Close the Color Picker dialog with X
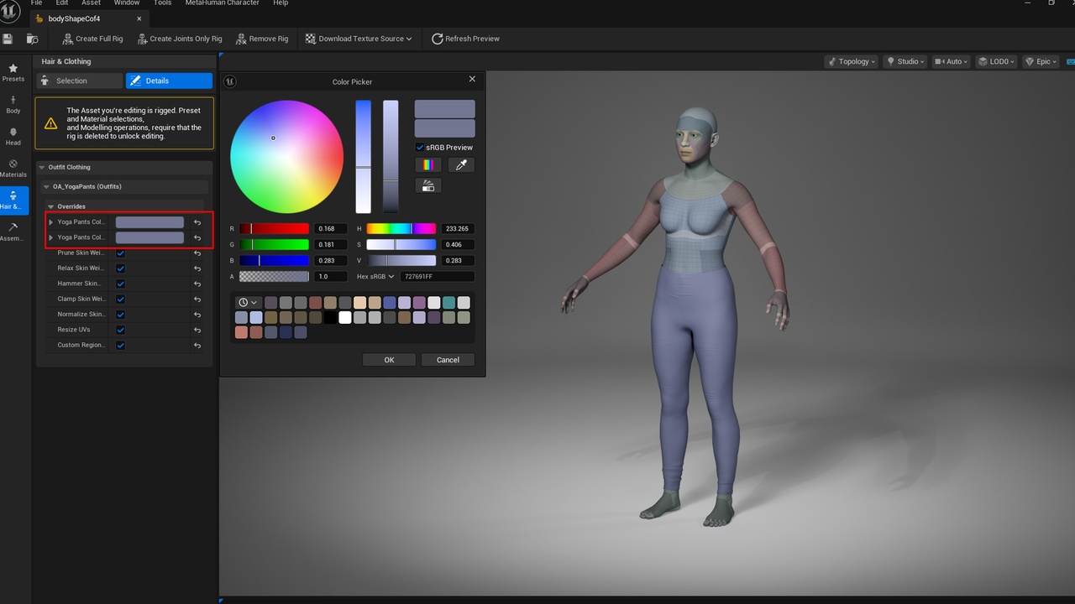This screenshot has width=1075, height=604. (x=472, y=79)
